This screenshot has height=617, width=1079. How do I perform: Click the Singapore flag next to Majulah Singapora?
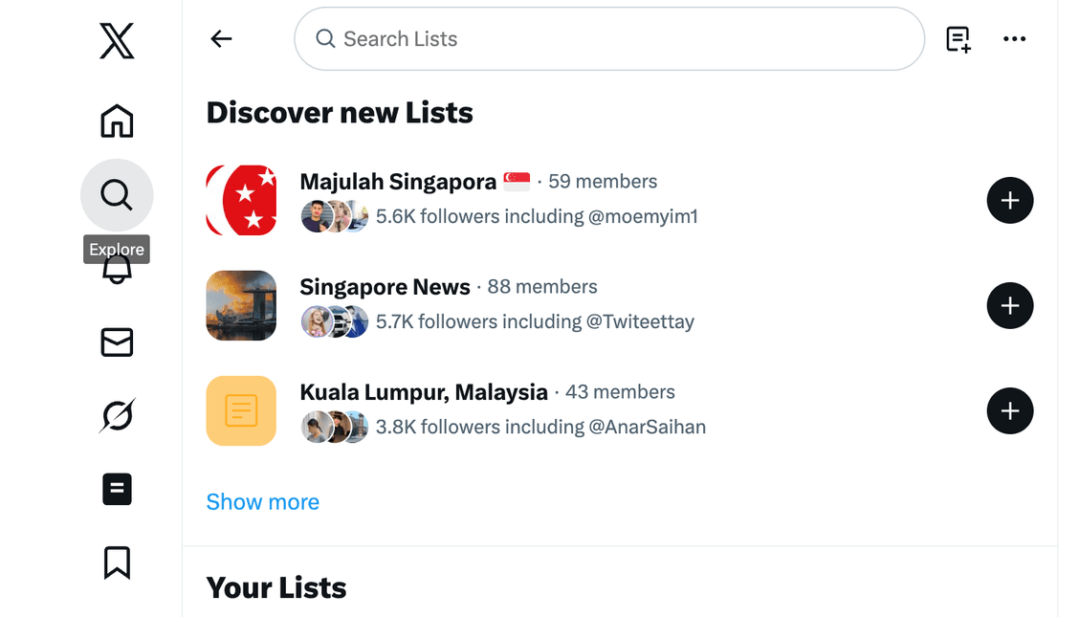click(516, 181)
